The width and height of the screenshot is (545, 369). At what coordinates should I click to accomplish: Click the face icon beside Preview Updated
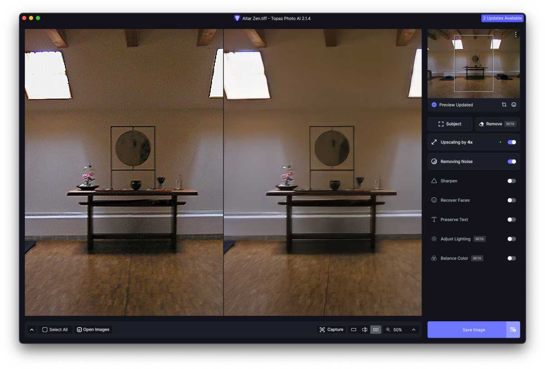click(x=514, y=105)
